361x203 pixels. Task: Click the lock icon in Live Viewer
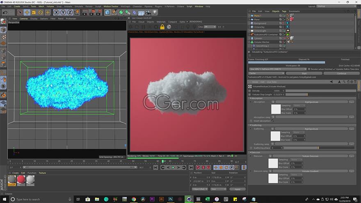(162, 27)
